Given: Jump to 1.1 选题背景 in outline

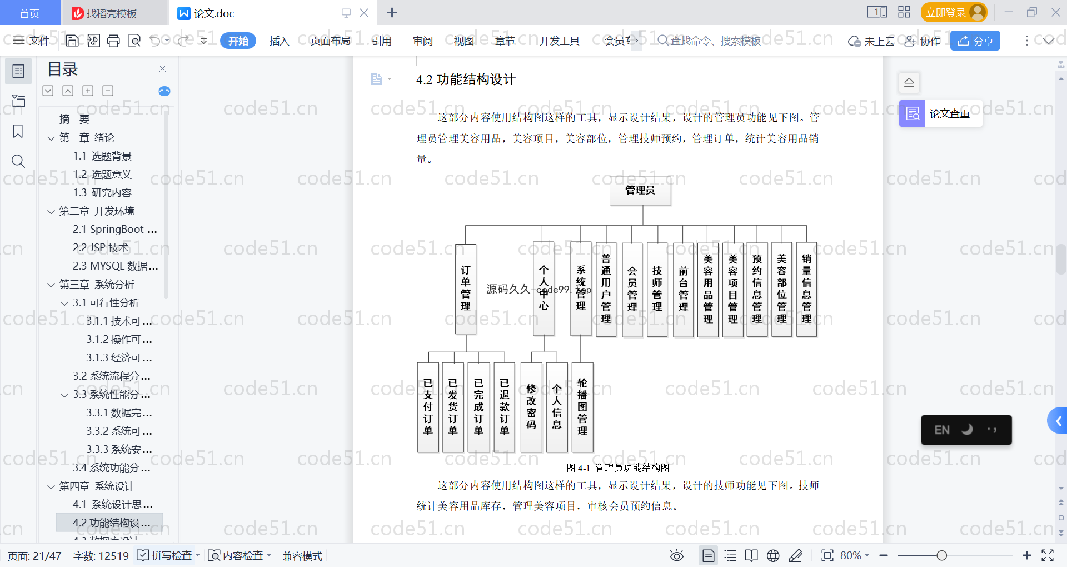Looking at the screenshot, I should pos(102,156).
